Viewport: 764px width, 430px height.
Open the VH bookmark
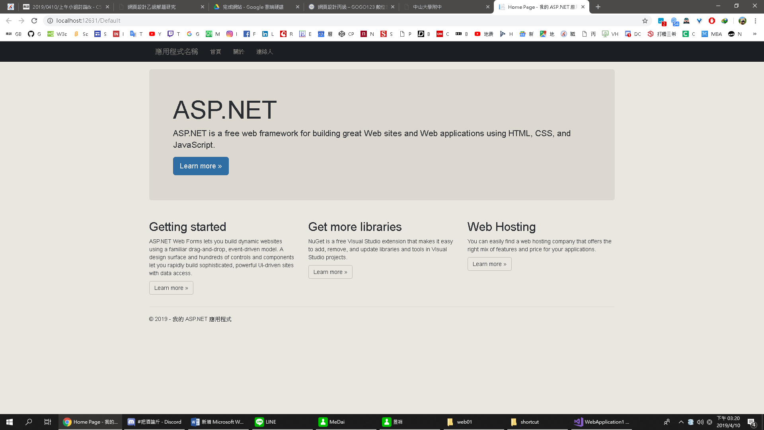(610, 34)
